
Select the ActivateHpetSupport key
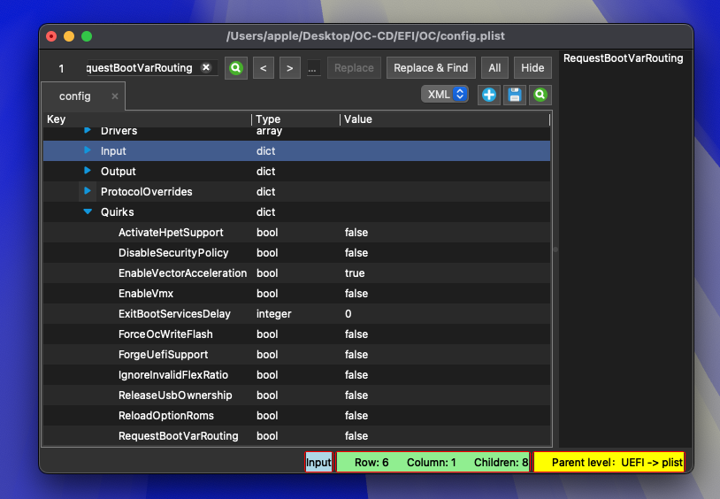pyautogui.click(x=171, y=233)
